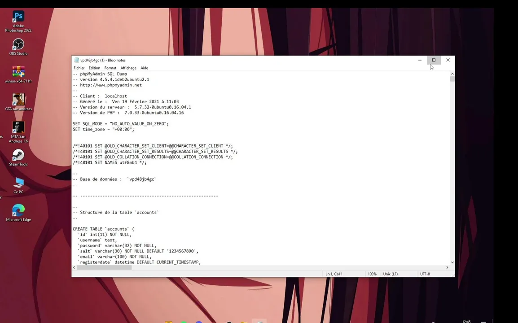Screen dimensions: 518x323
Task: Click the vertical scrollbar thumb
Action: tap(452, 79)
